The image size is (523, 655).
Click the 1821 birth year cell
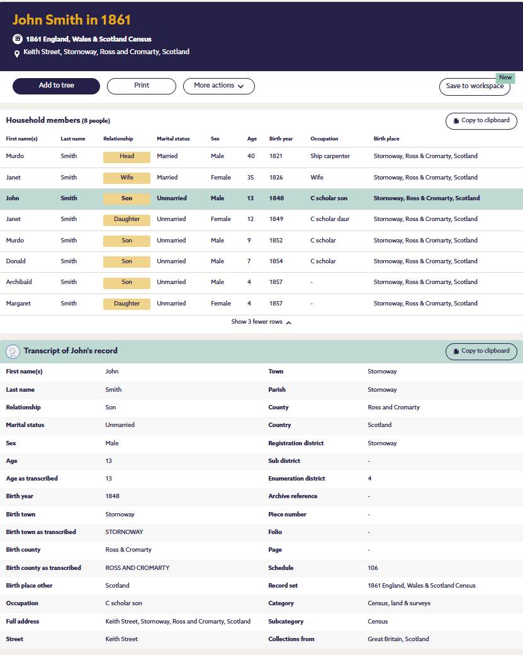point(276,156)
